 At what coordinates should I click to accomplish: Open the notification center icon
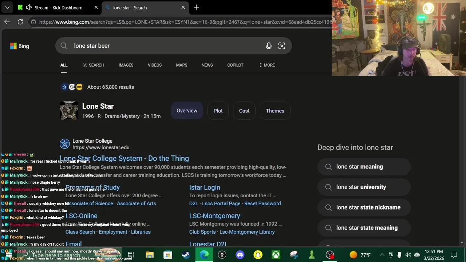[454, 255]
